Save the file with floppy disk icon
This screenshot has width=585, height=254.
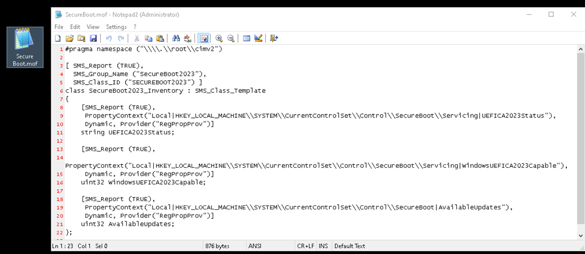[x=93, y=38]
